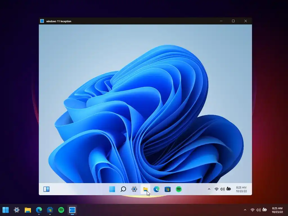The image size is (288, 216).
Task: Expand hidden icons chevron in outer system tray
Action: [x=245, y=210]
